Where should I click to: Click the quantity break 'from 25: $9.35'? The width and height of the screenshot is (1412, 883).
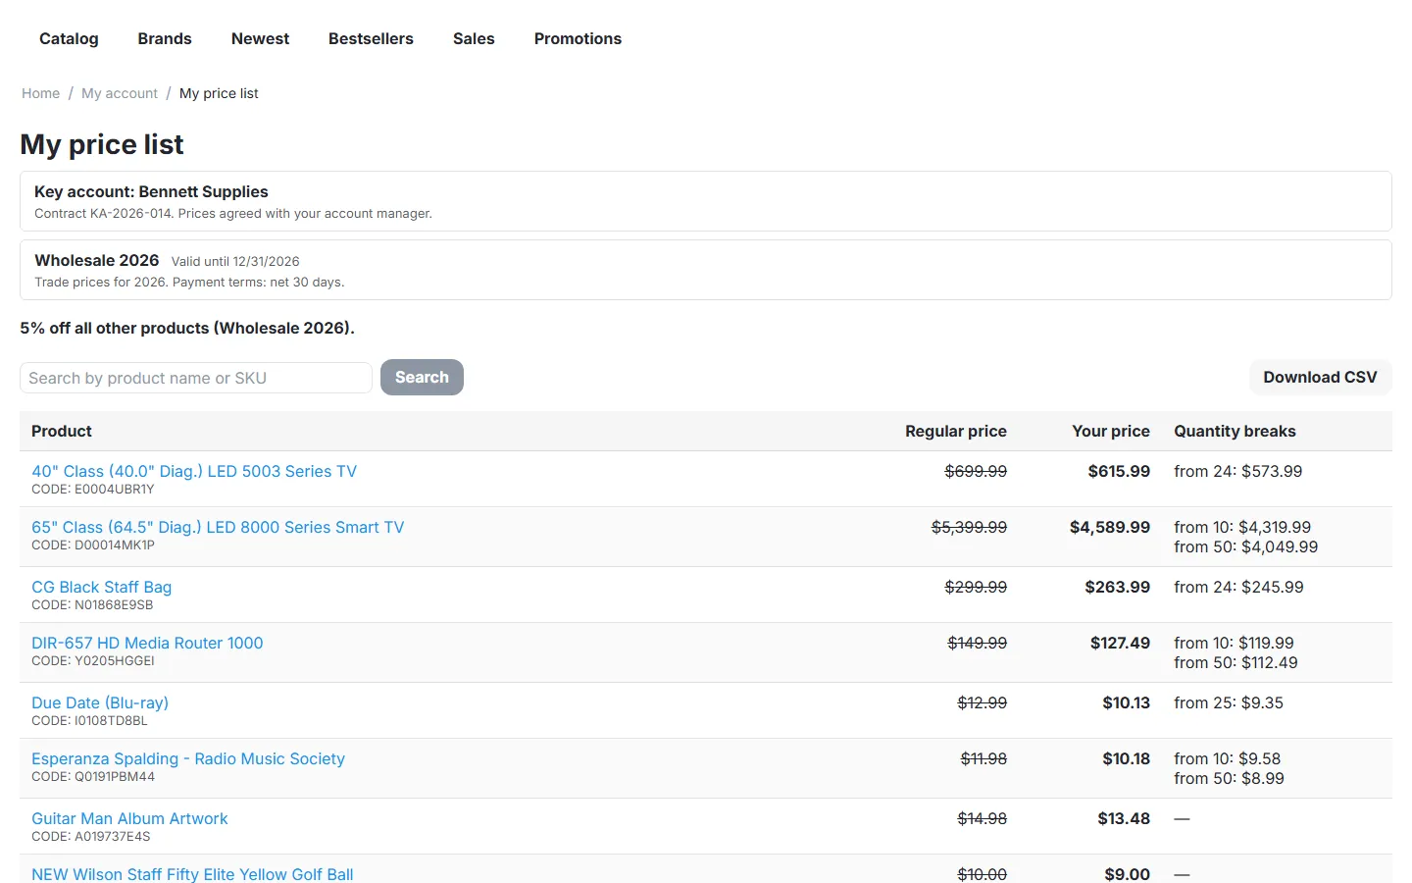tap(1229, 702)
